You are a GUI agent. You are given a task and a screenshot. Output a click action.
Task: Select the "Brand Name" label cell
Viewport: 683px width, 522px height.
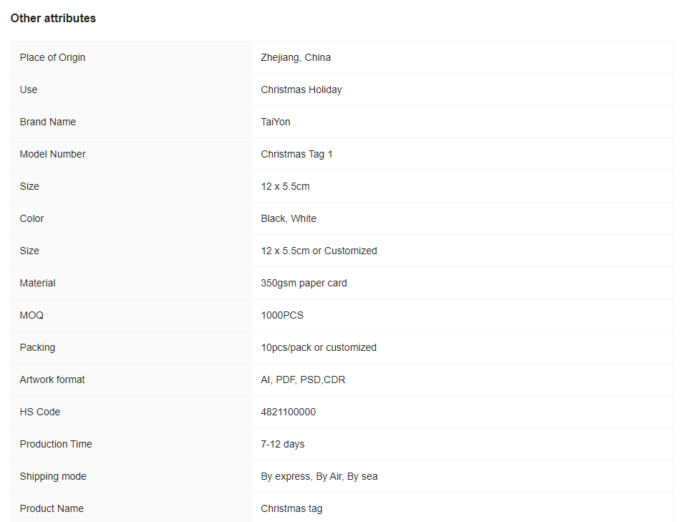tap(48, 122)
